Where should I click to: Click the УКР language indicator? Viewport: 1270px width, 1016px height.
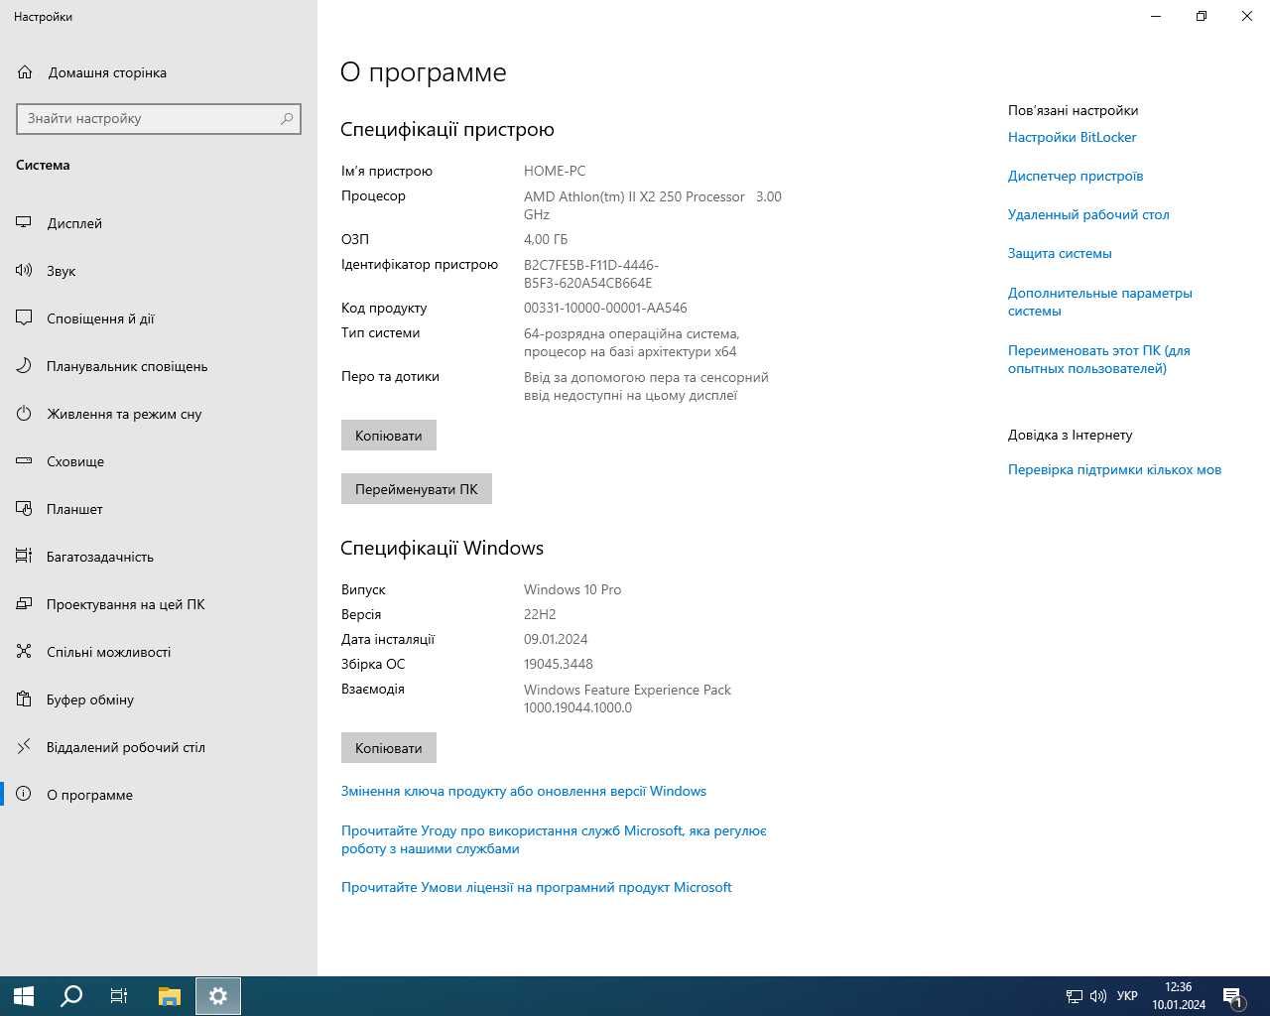coord(1127,996)
